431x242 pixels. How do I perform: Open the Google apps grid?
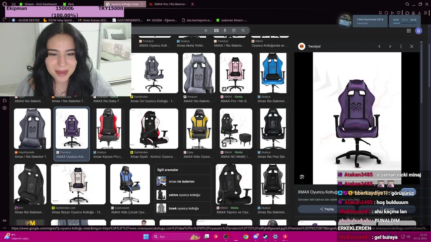click(x=409, y=31)
